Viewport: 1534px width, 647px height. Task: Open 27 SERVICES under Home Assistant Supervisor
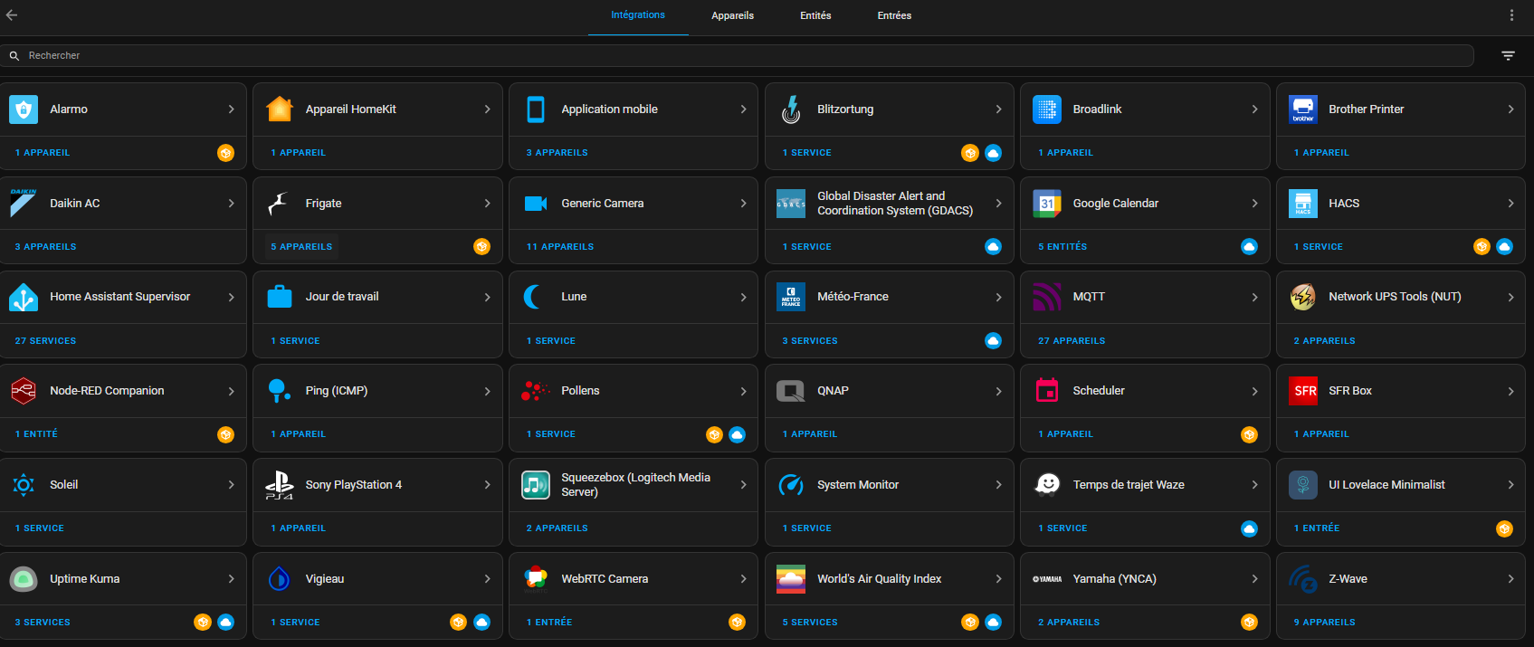pos(45,341)
